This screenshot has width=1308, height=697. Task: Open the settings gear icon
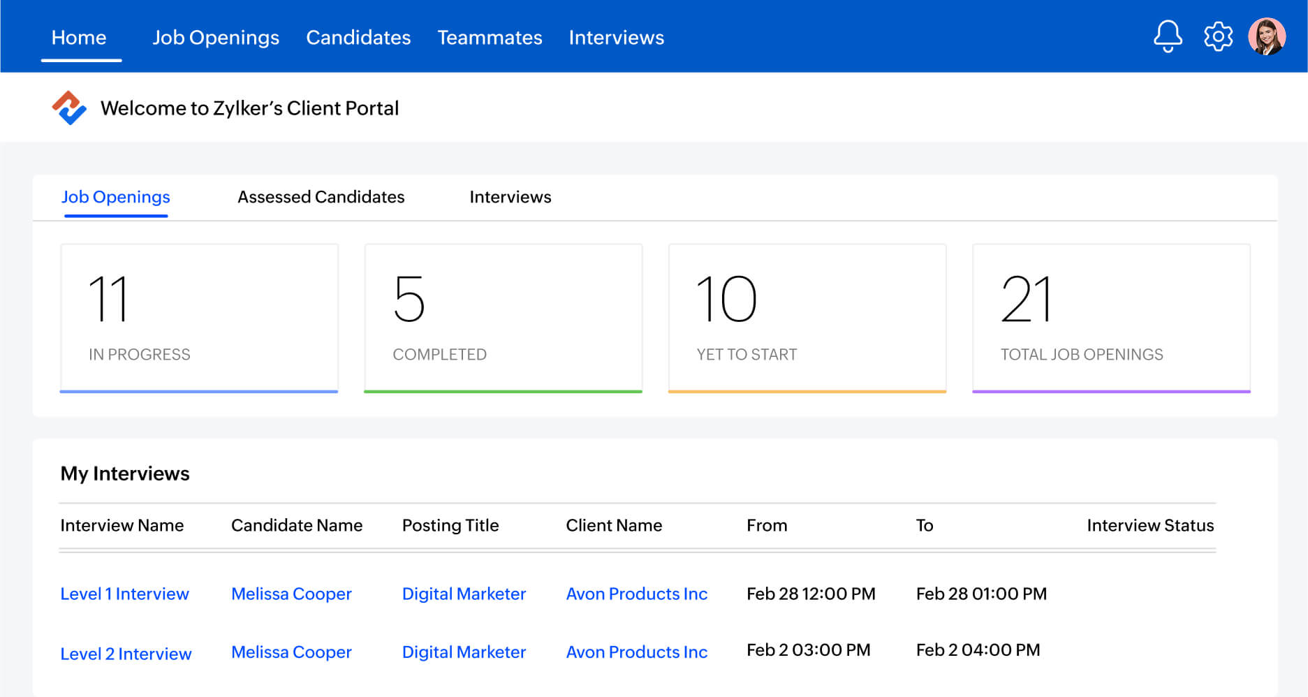(x=1218, y=36)
